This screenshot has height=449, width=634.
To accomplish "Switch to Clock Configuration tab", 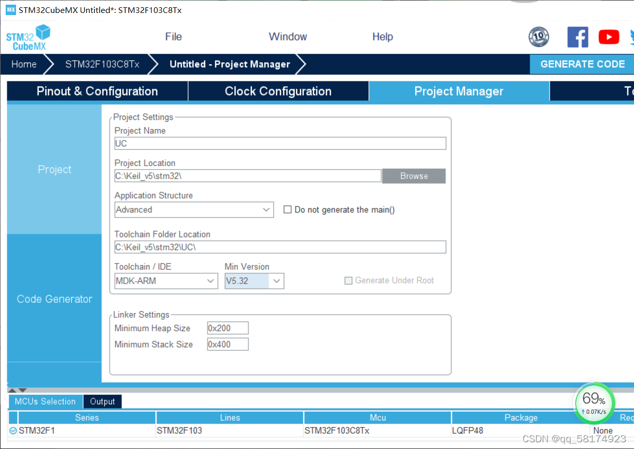I will tap(278, 91).
